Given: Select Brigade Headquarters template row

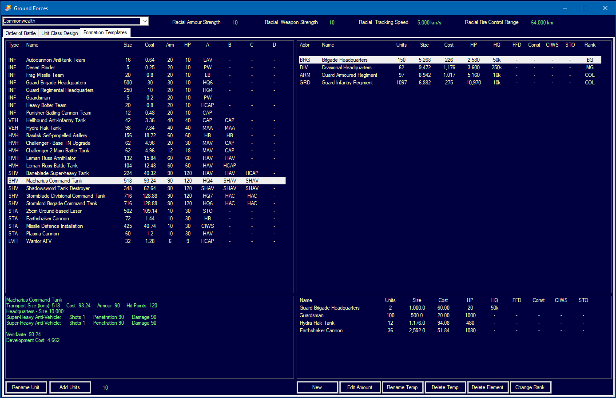Looking at the screenshot, I should pos(450,60).
